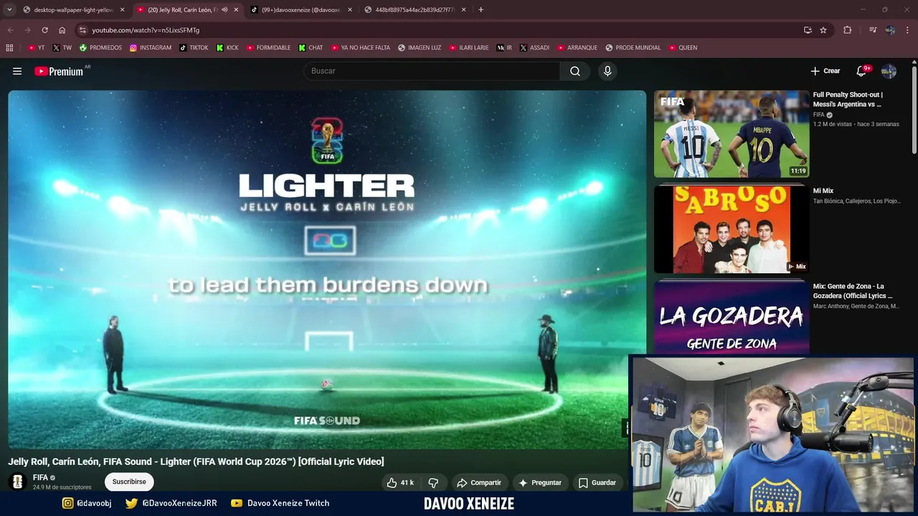This screenshot has height=516, width=918.
Task: Open La Gozadera mix thumbnail
Action: coord(732,317)
